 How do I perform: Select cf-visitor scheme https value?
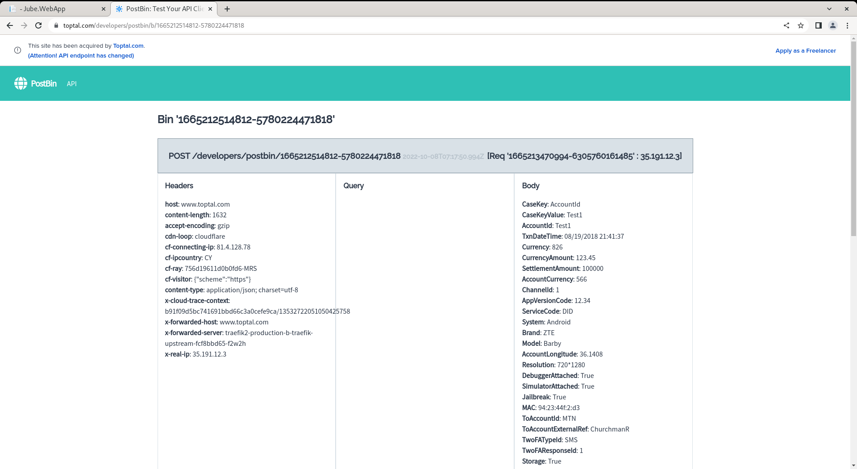tap(222, 279)
